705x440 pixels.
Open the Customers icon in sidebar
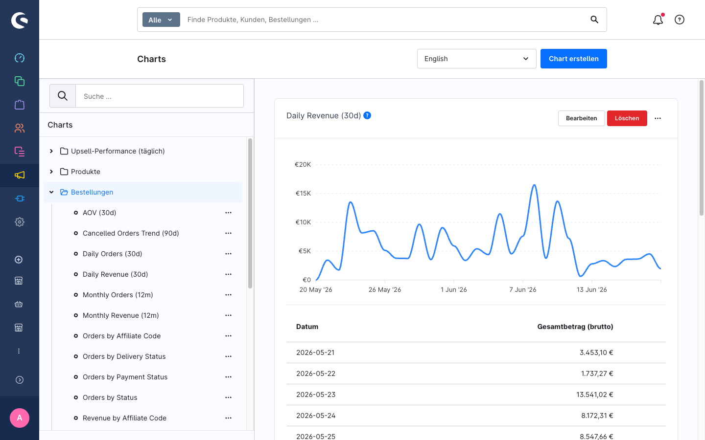click(20, 128)
